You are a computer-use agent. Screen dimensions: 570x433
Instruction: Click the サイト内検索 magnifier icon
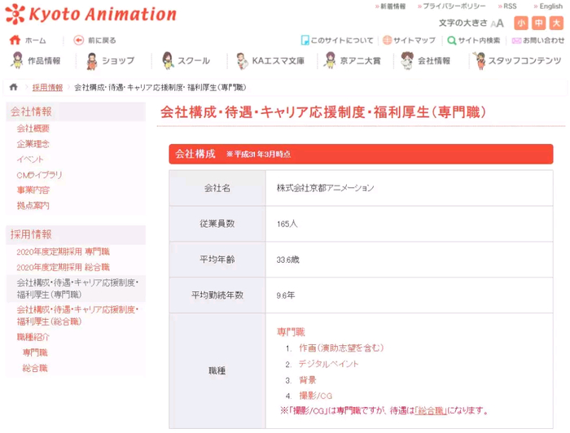(451, 40)
